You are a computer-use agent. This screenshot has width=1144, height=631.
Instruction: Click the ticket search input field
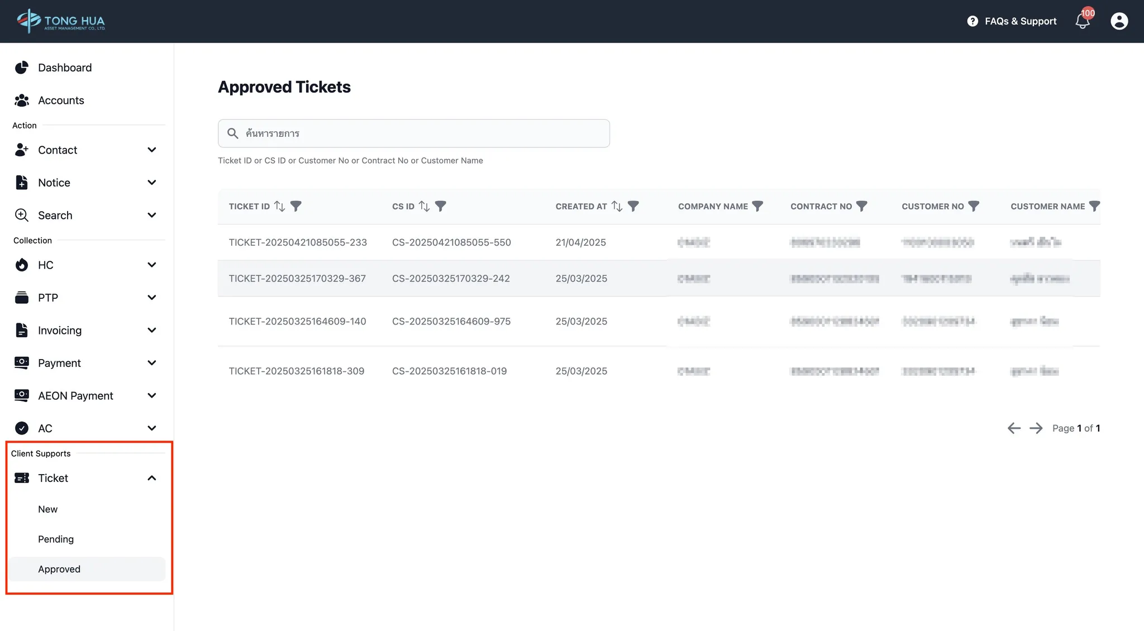(x=413, y=133)
